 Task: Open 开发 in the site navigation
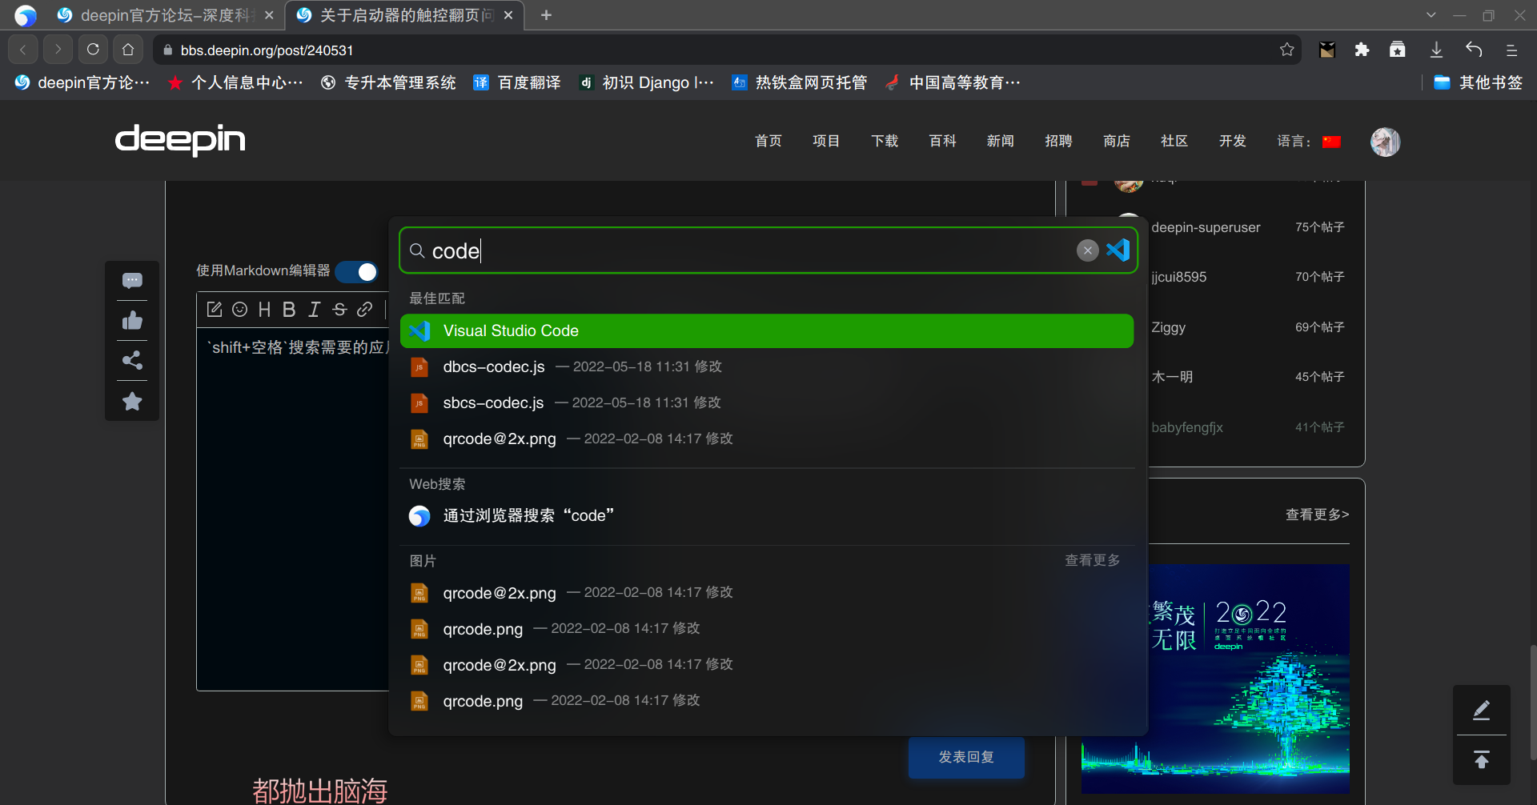(1233, 142)
